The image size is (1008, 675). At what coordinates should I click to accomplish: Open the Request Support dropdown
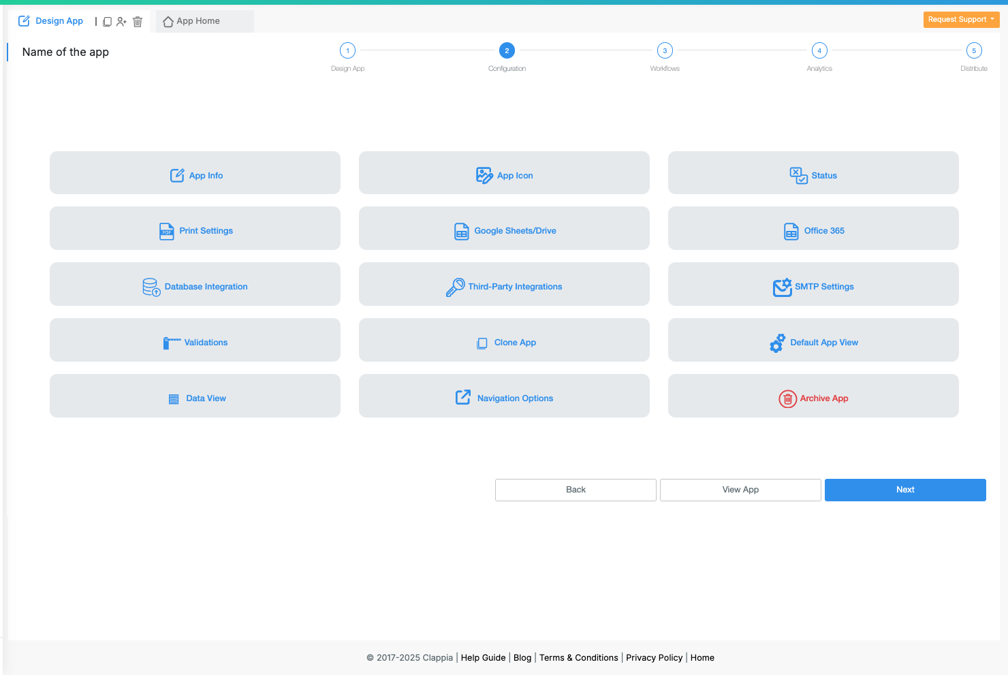tap(961, 20)
